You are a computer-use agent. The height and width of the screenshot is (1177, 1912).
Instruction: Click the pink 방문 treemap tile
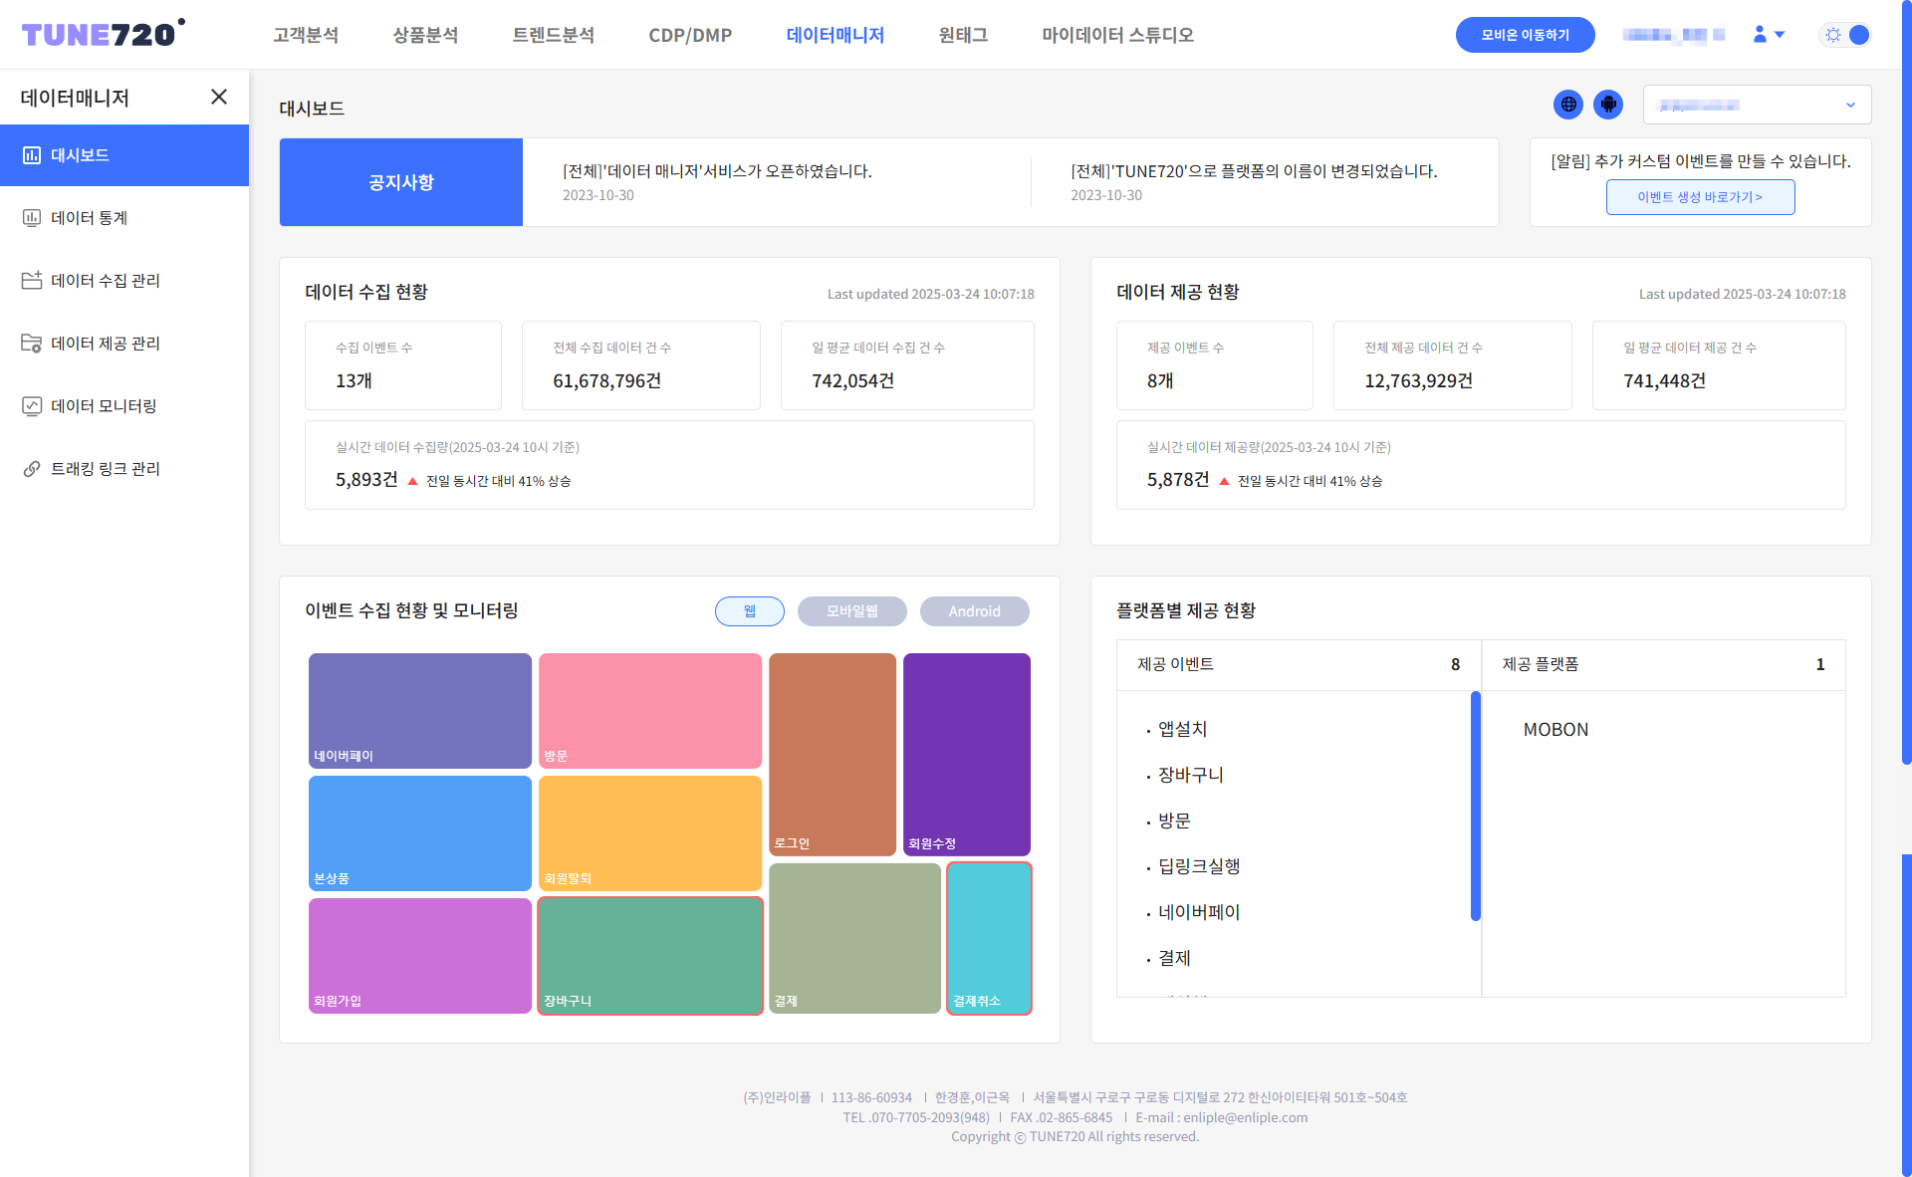click(650, 711)
